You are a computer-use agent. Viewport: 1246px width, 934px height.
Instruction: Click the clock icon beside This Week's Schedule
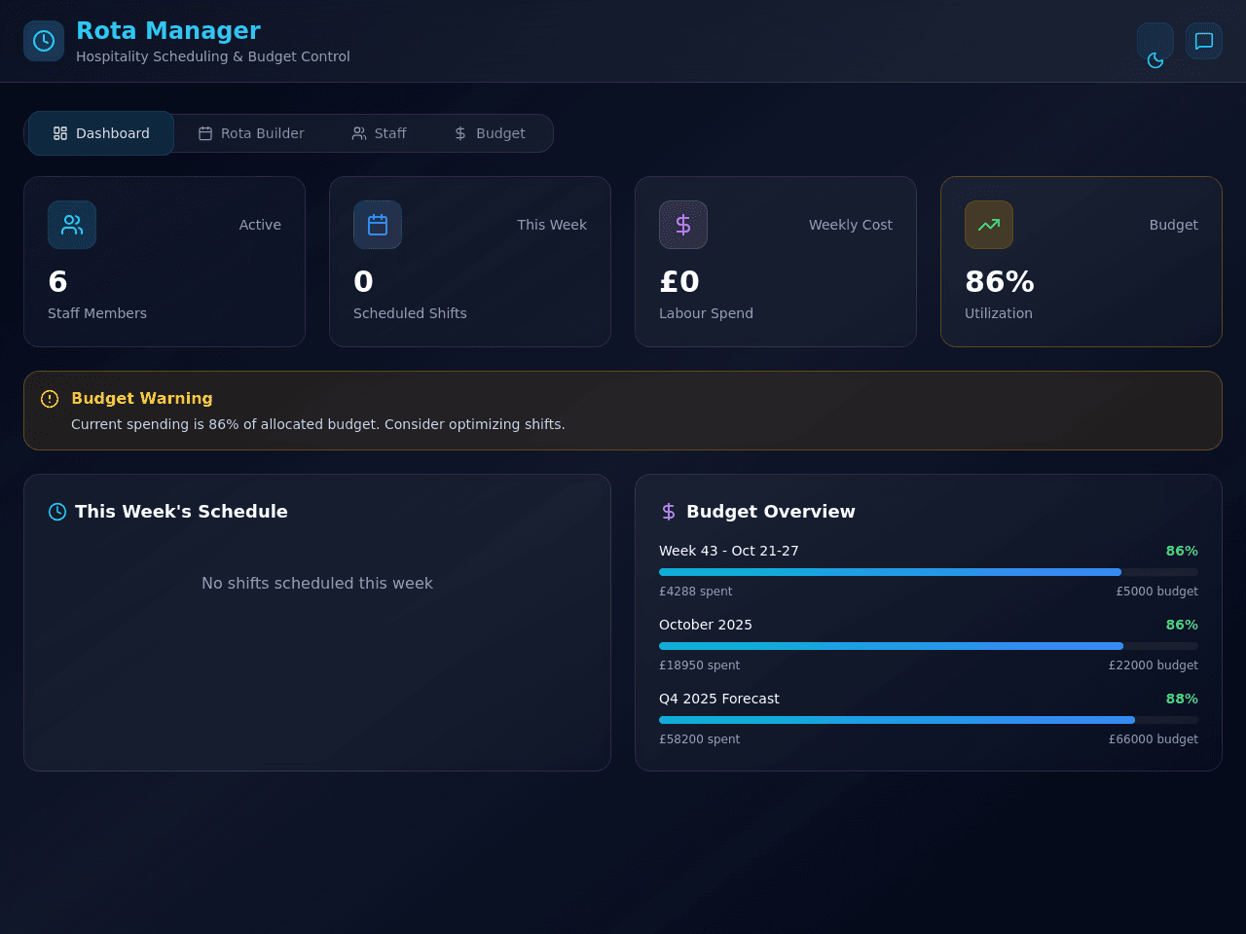[57, 512]
